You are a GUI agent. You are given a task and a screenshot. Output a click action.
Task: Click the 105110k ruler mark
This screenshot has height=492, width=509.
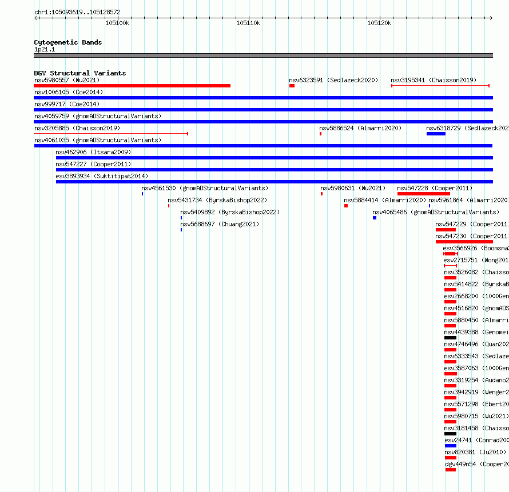point(248,23)
